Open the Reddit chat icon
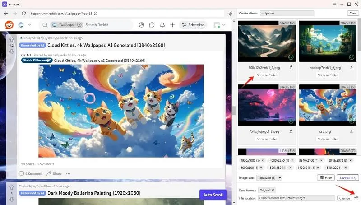The image size is (361, 205). coord(152,25)
